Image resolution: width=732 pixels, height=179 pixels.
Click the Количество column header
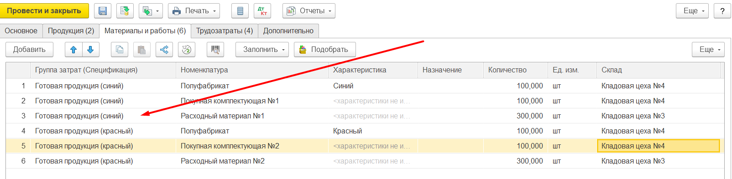(x=516, y=70)
